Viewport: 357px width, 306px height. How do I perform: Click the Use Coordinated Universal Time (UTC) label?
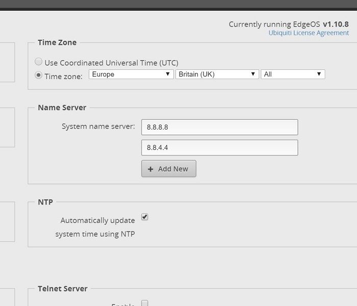(x=111, y=63)
